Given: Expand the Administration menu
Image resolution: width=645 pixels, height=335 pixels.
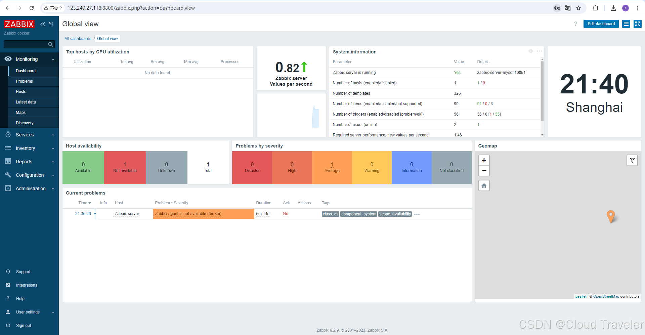Looking at the screenshot, I should [29, 189].
